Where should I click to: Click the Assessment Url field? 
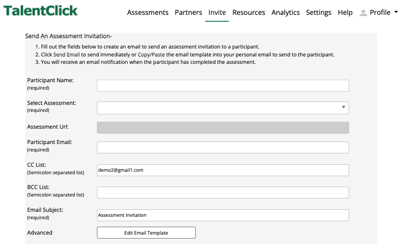pyautogui.click(x=223, y=128)
